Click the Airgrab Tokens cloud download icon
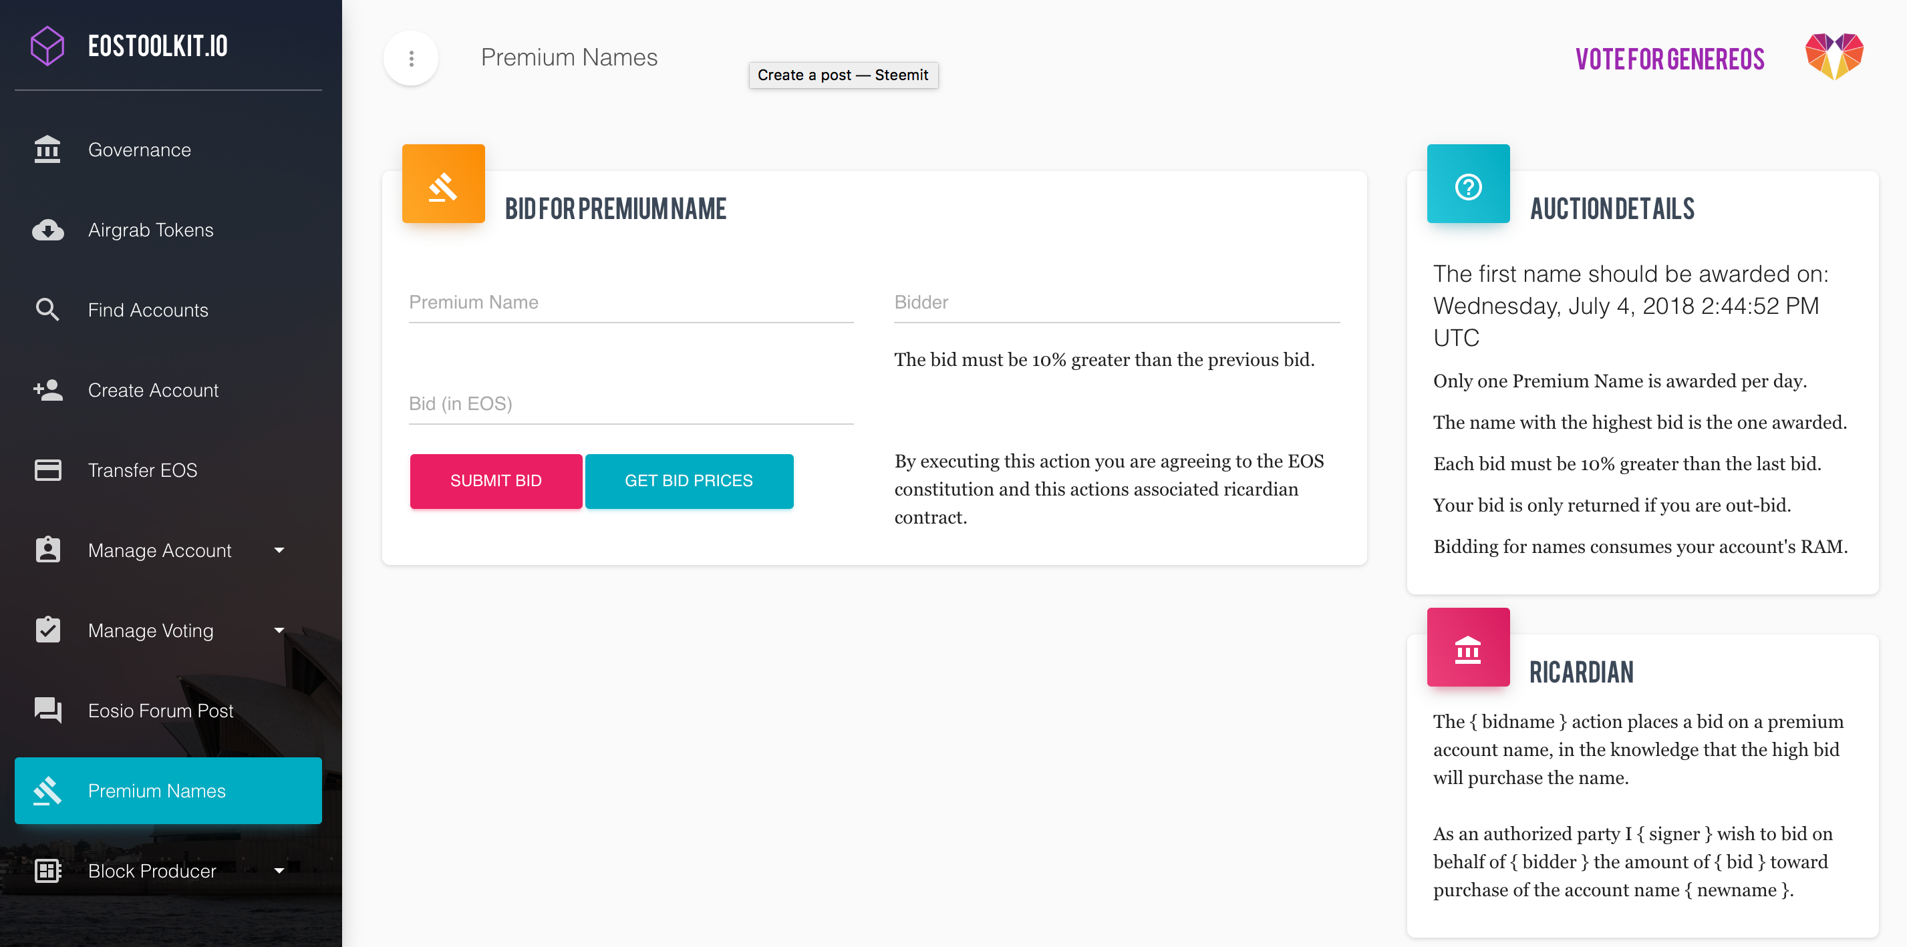 point(48,230)
